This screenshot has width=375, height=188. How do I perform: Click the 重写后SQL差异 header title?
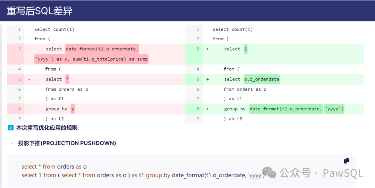(x=39, y=11)
